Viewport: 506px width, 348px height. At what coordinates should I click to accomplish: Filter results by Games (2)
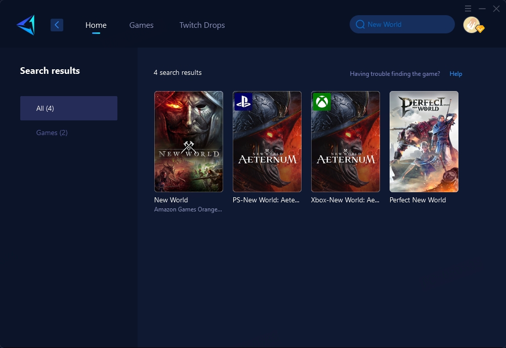pyautogui.click(x=52, y=133)
